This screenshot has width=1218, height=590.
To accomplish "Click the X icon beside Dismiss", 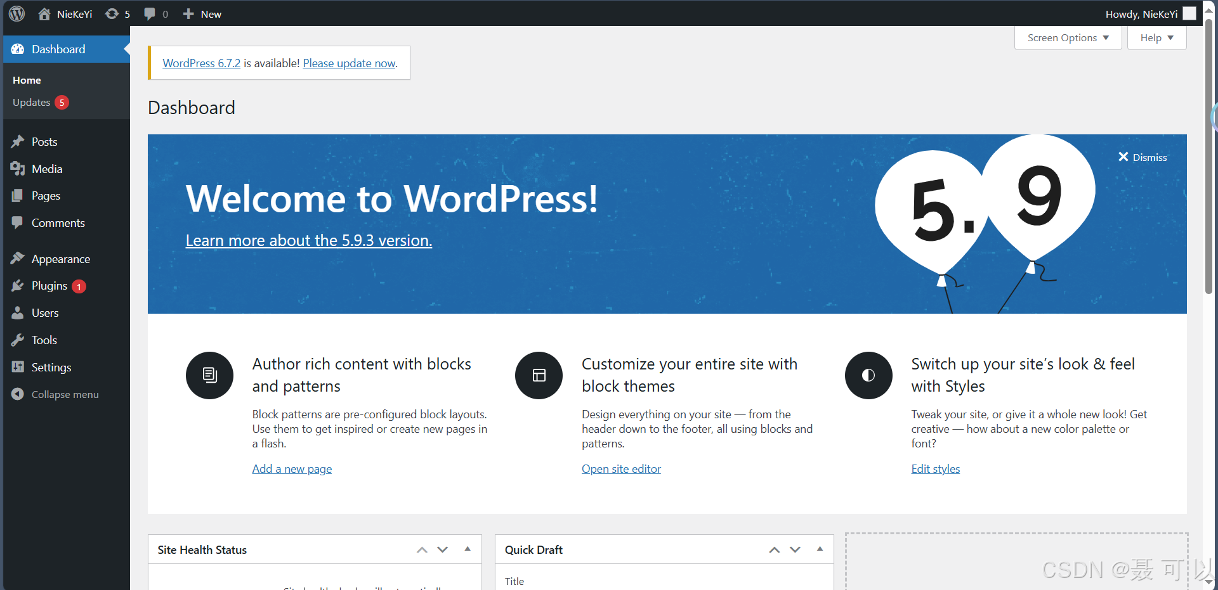I will [1123, 157].
